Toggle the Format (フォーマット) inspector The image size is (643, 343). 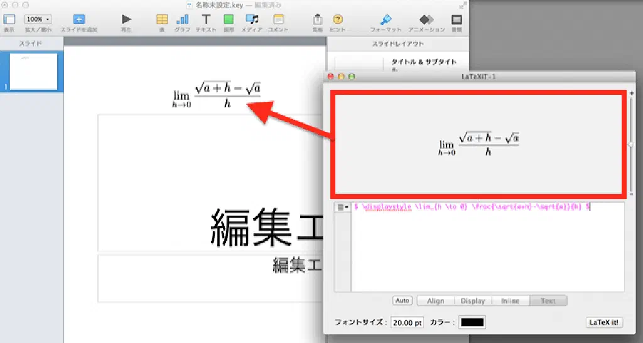(386, 19)
